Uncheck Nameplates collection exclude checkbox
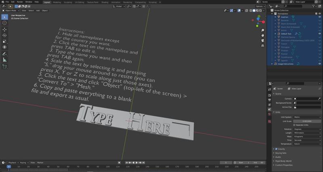 pos(316,14)
